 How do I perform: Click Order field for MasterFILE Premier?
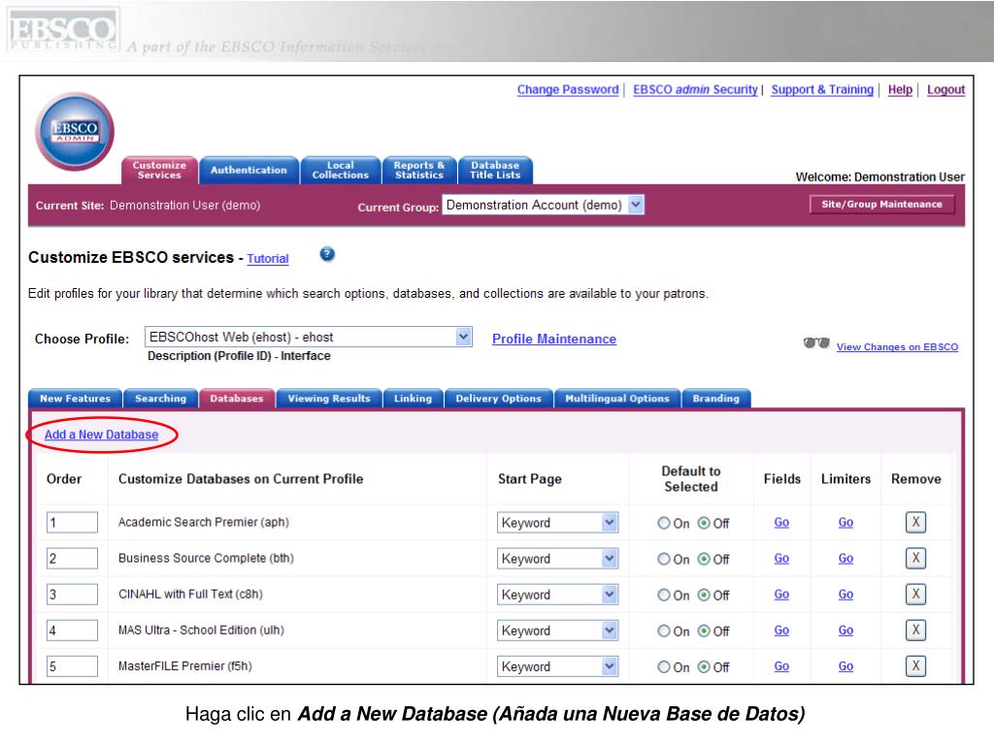(x=72, y=666)
